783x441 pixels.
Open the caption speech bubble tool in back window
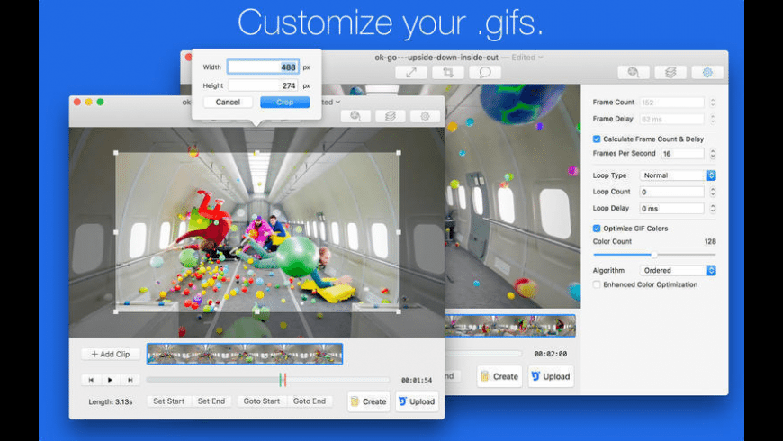(485, 72)
